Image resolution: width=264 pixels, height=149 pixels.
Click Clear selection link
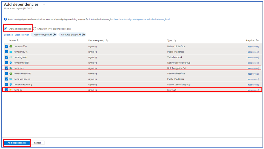[22, 35]
